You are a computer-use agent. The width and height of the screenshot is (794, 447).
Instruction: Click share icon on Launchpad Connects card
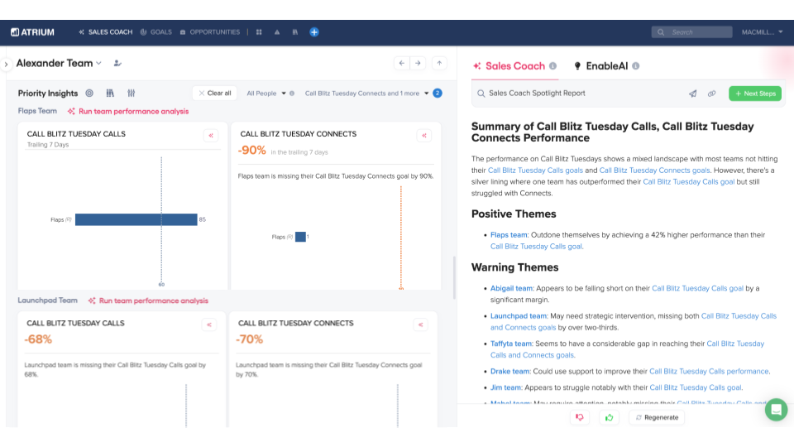(x=421, y=324)
